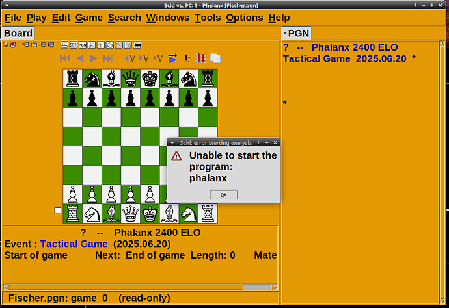Click the Tactical Game event link

[74, 244]
